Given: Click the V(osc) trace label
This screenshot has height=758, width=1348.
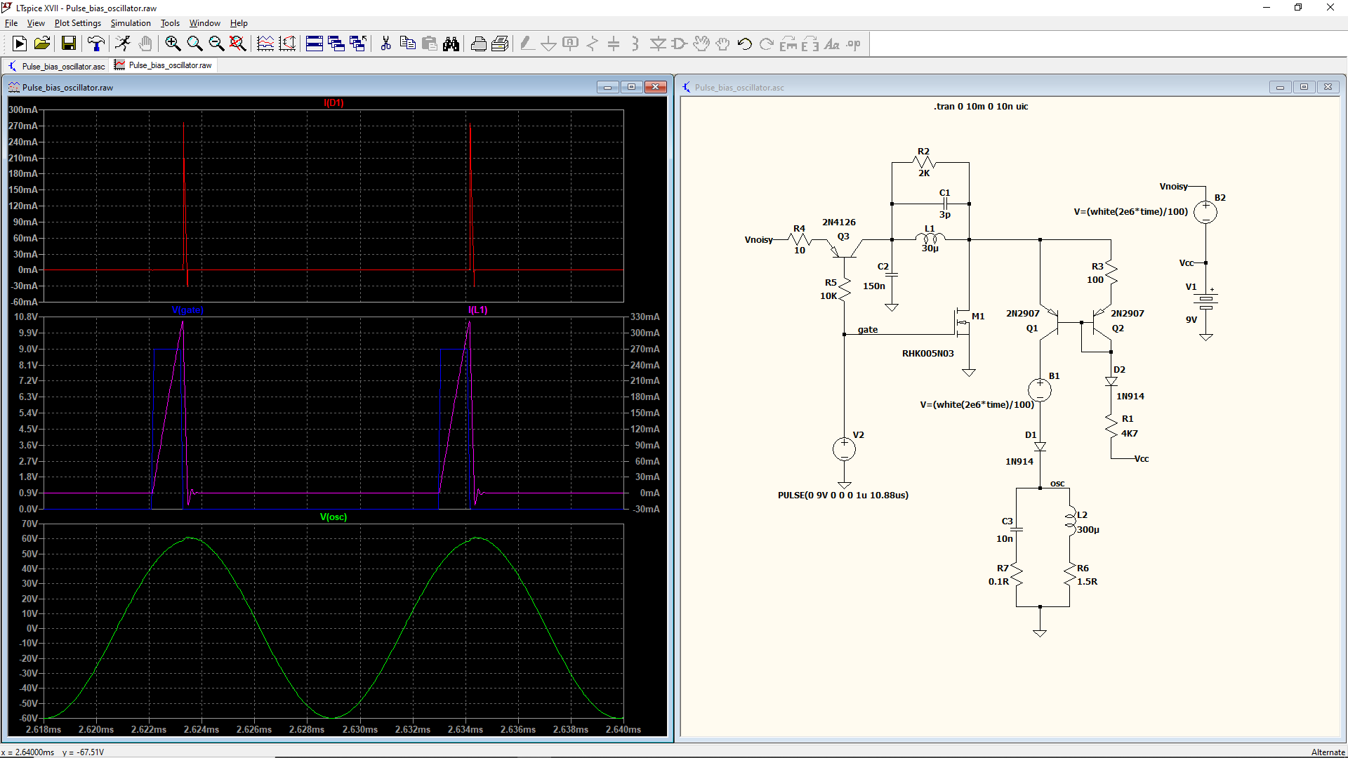Looking at the screenshot, I should [333, 517].
